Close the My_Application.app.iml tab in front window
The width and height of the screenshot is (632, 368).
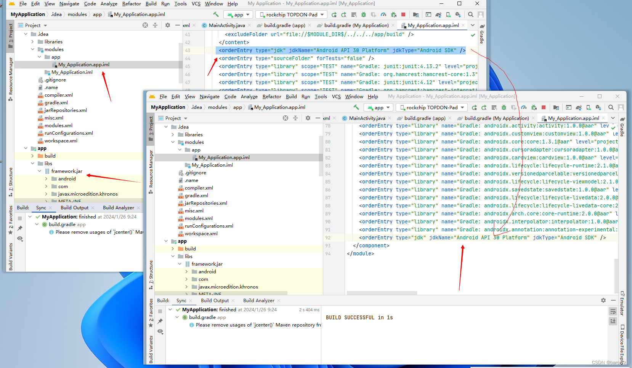[x=603, y=118]
